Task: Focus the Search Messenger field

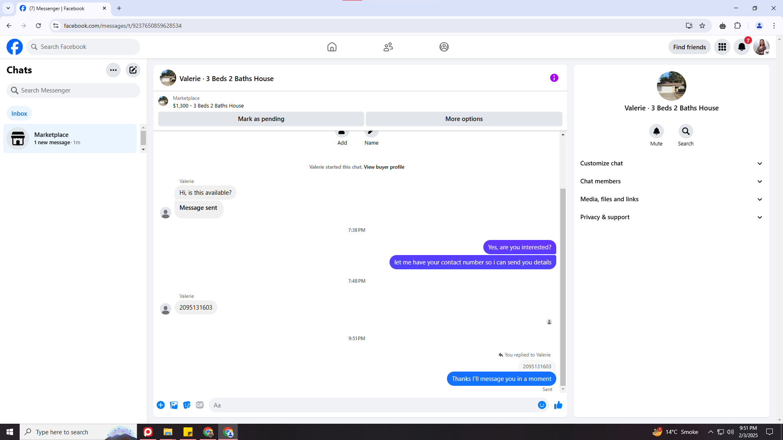Action: tap(73, 90)
